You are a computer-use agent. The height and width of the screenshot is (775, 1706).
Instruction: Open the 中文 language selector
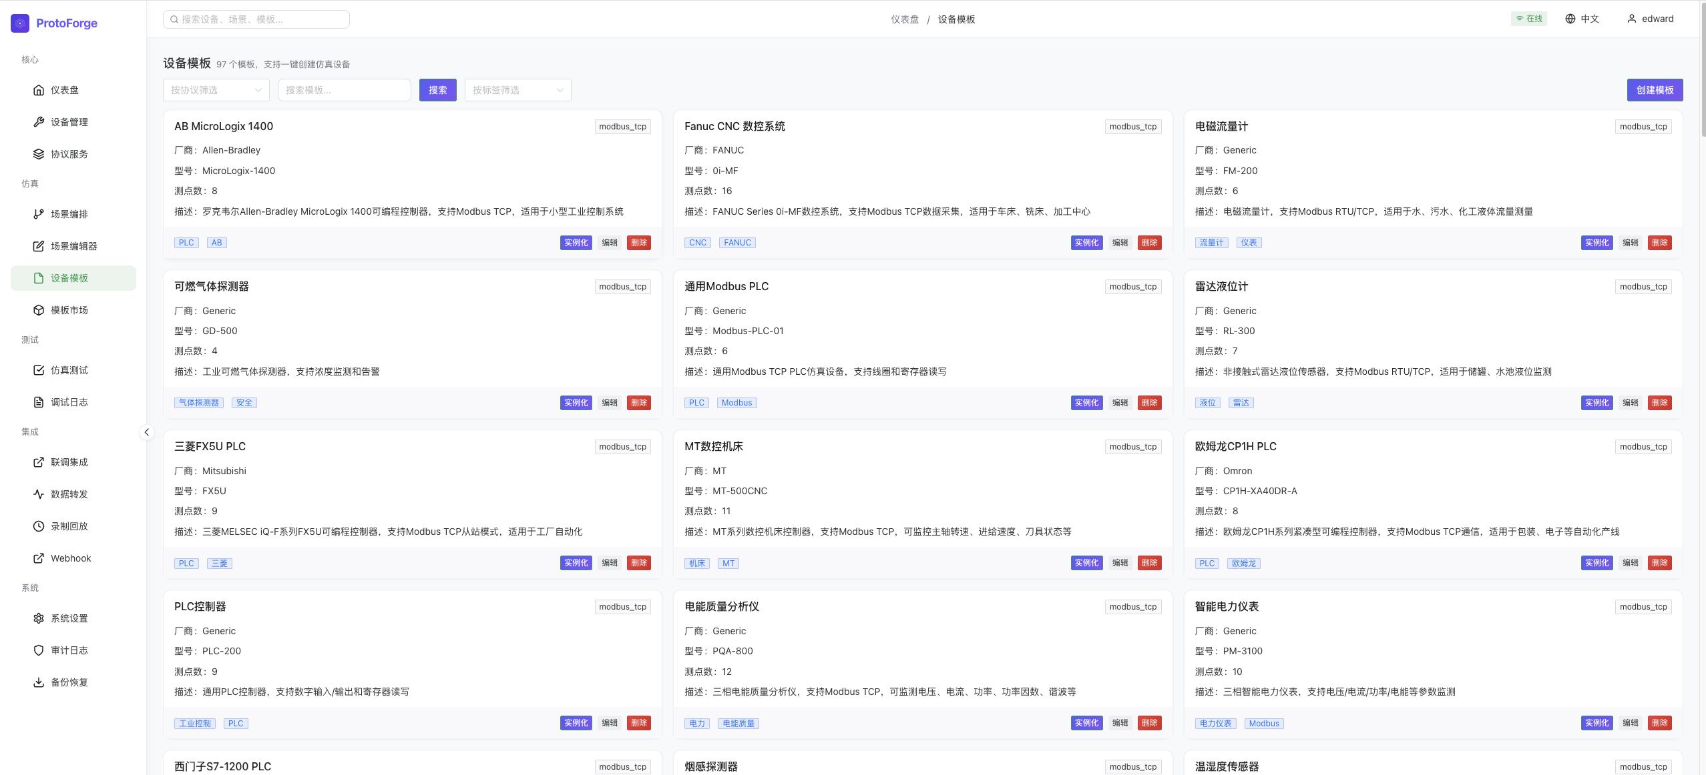click(x=1582, y=19)
